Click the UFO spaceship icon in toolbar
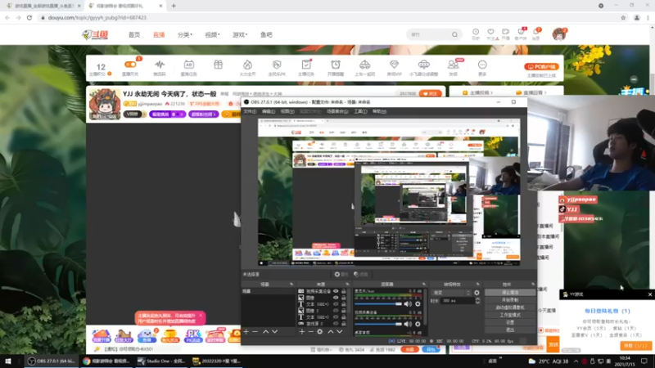Viewport: 655px width, 368px height. click(423, 65)
